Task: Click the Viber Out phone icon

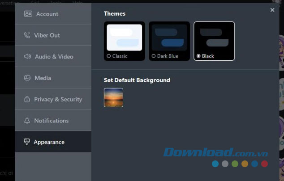Action: (x=27, y=35)
